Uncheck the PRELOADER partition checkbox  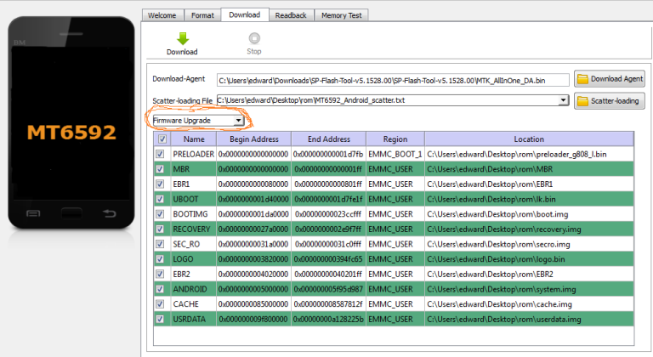[x=160, y=154]
